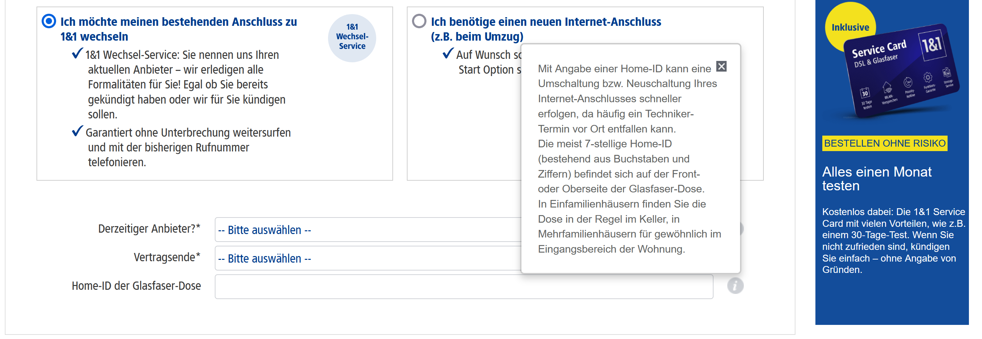Viewport: 982px width, 339px height.
Task: Click heading 'Ich benötige einen neuen Internet-Anschluss'
Action: [x=546, y=29]
